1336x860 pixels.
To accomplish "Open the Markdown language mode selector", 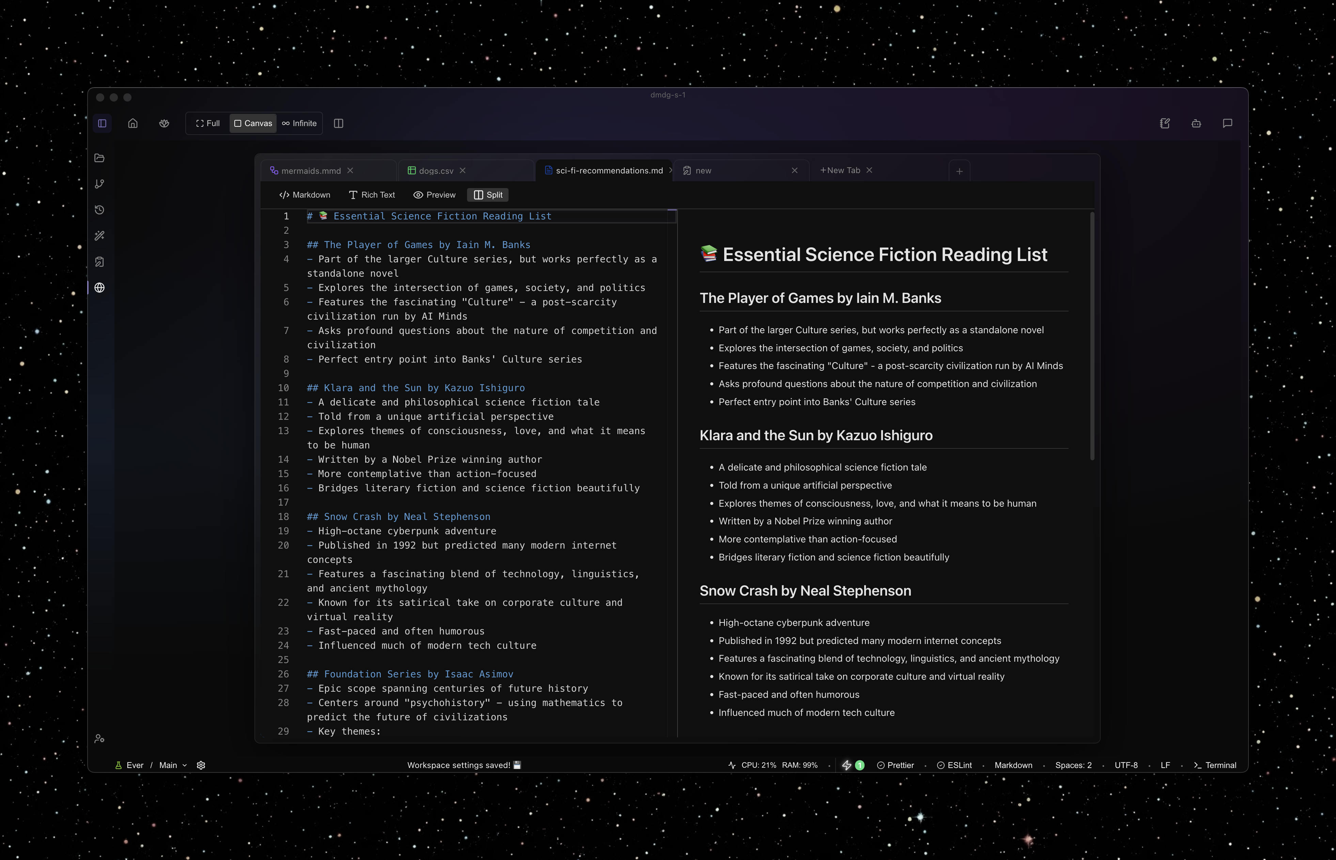I will coord(1013,765).
